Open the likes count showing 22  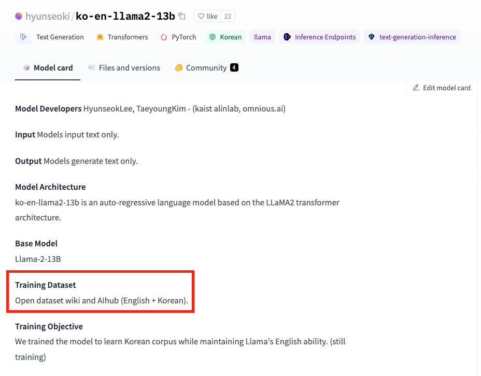click(x=228, y=16)
